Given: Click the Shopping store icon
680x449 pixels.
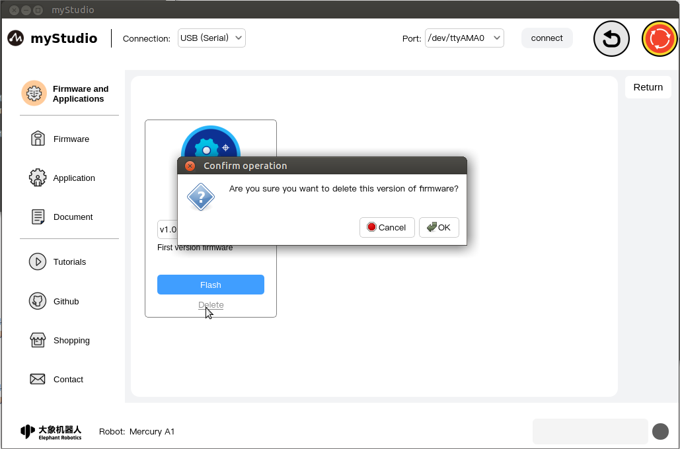Looking at the screenshot, I should (x=38, y=340).
